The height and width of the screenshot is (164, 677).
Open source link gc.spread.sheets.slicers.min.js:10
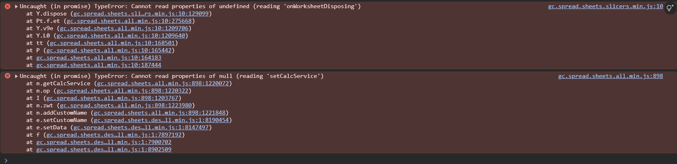tap(605, 7)
